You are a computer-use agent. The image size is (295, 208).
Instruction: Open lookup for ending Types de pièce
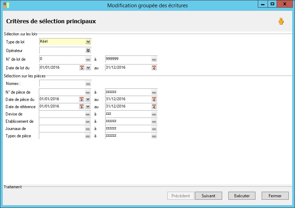[154, 136]
